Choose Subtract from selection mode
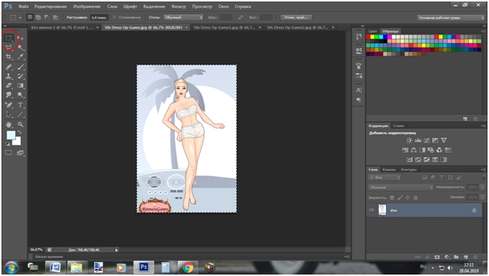Screen dimensions: 489x276 tap(46, 18)
